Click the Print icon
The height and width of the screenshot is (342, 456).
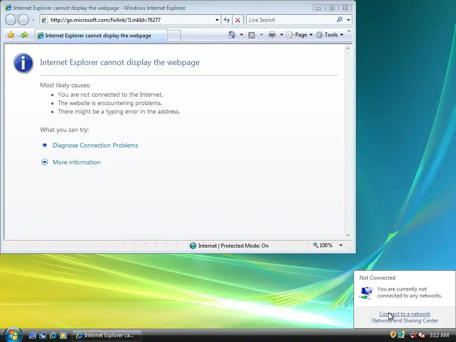coord(272,35)
